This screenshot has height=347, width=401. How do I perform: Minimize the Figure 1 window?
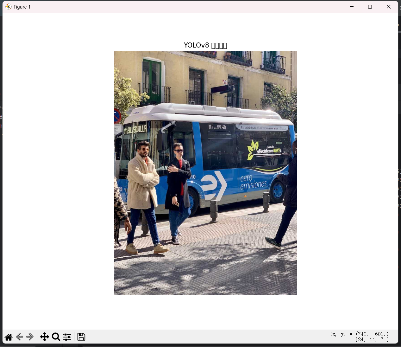(x=352, y=7)
